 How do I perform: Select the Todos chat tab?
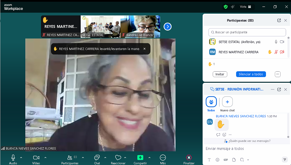(211, 102)
